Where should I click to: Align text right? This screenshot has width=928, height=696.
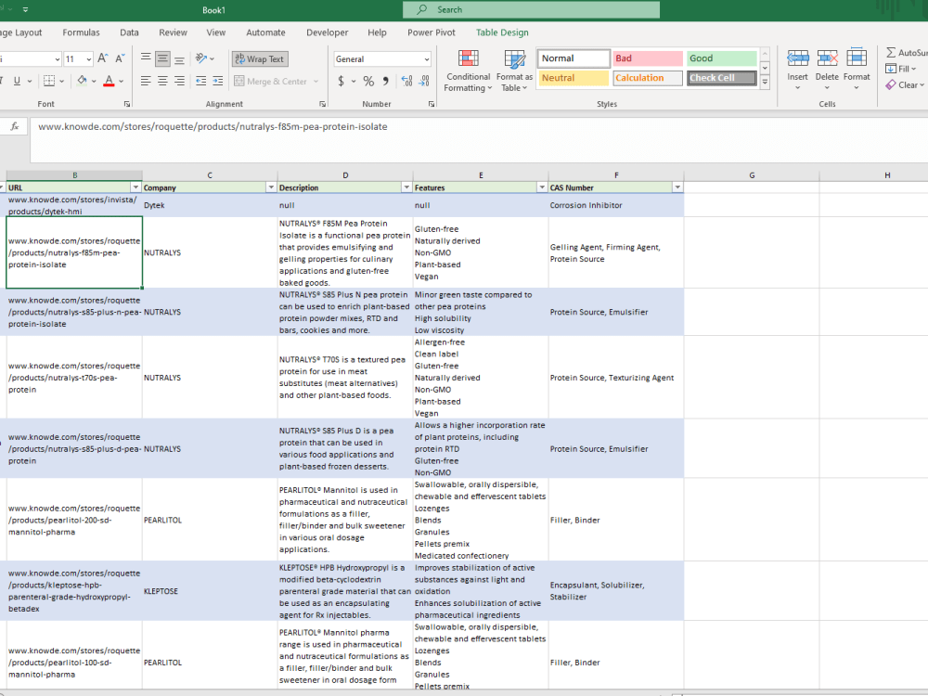[179, 81]
